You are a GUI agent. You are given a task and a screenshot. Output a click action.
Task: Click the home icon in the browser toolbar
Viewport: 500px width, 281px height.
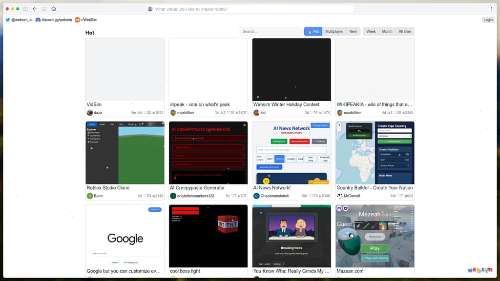54,8
